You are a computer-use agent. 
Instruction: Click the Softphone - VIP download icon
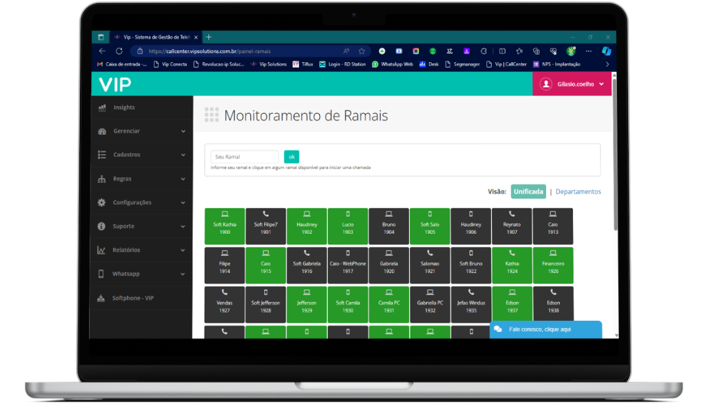(x=101, y=298)
